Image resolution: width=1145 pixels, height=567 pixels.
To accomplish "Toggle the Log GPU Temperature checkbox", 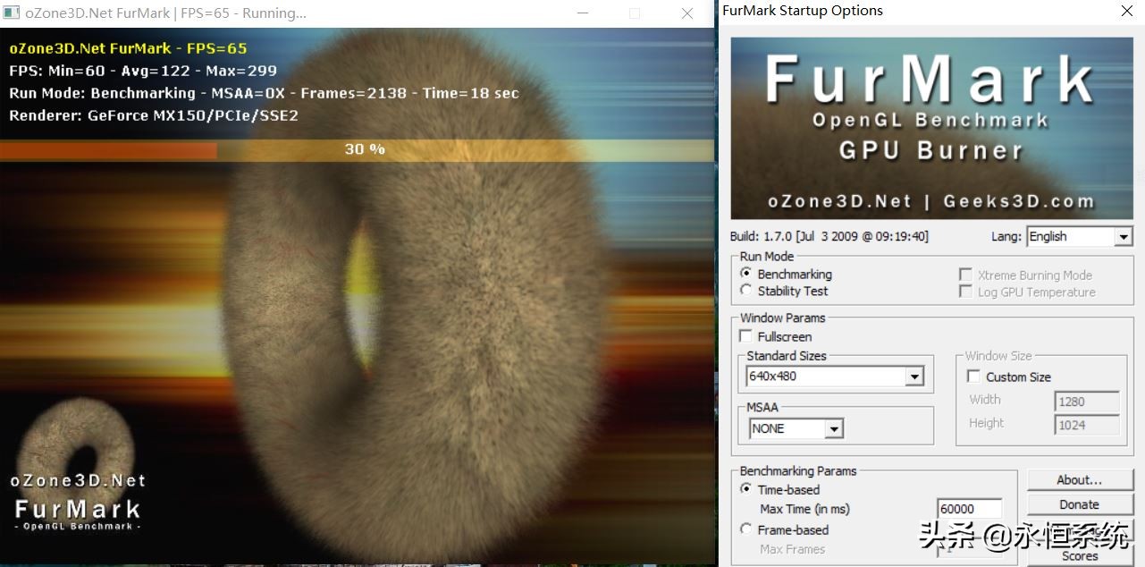I will (x=965, y=292).
